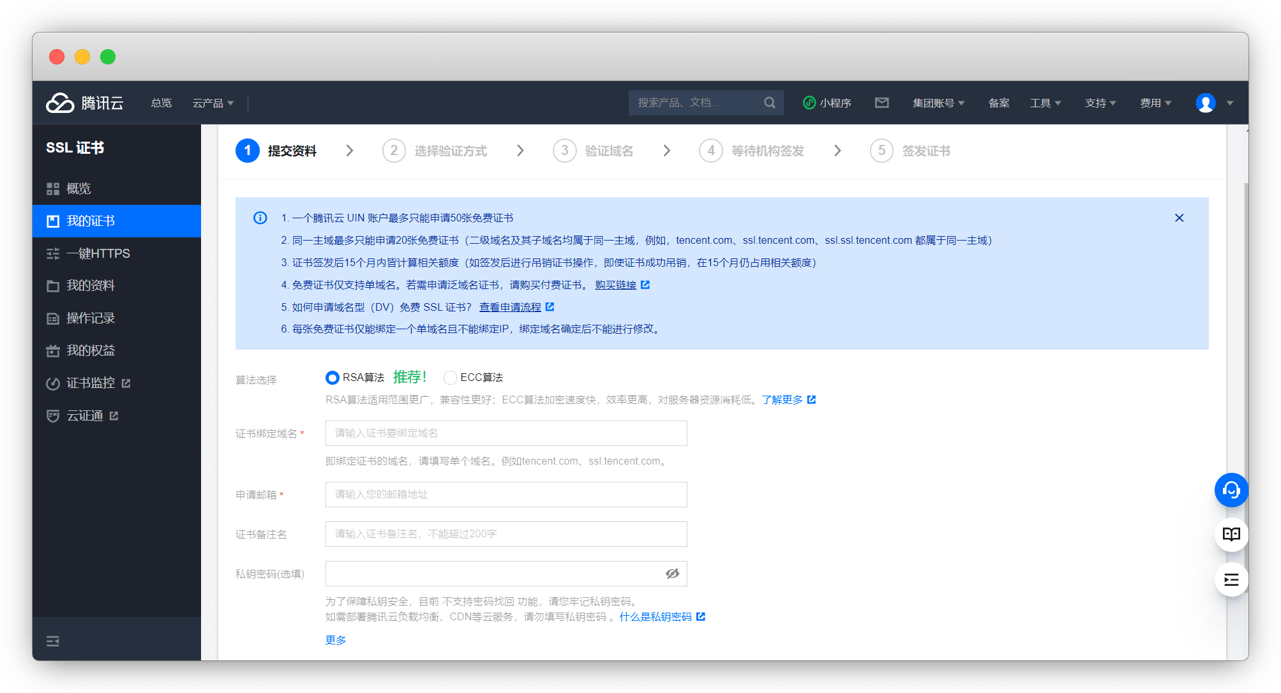
Task: Open the mail envelope icon
Action: click(881, 103)
